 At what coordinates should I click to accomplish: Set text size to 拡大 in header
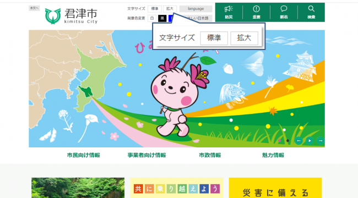(170, 9)
